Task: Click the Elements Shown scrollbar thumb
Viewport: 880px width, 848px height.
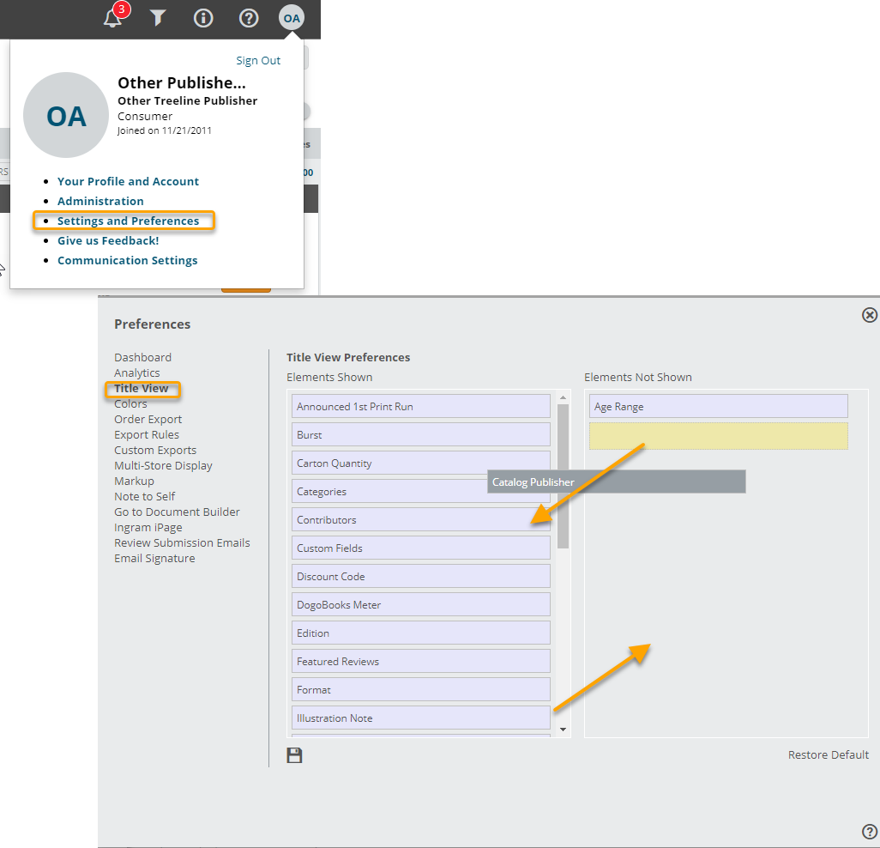Action: pyautogui.click(x=563, y=475)
